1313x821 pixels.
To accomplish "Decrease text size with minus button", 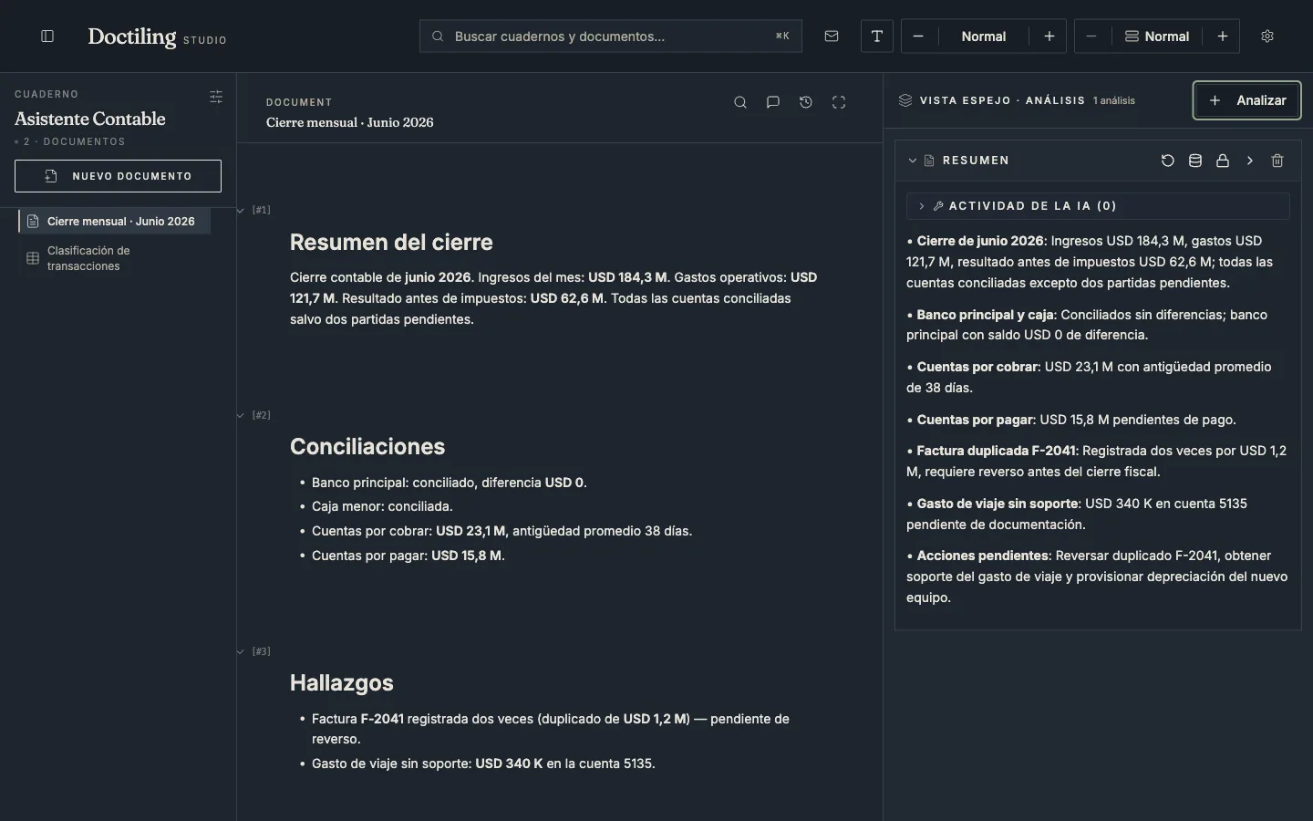I will (918, 36).
